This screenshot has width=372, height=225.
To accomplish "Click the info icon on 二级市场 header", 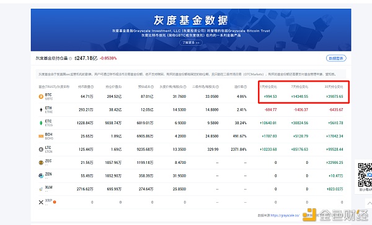I will point(218,87).
